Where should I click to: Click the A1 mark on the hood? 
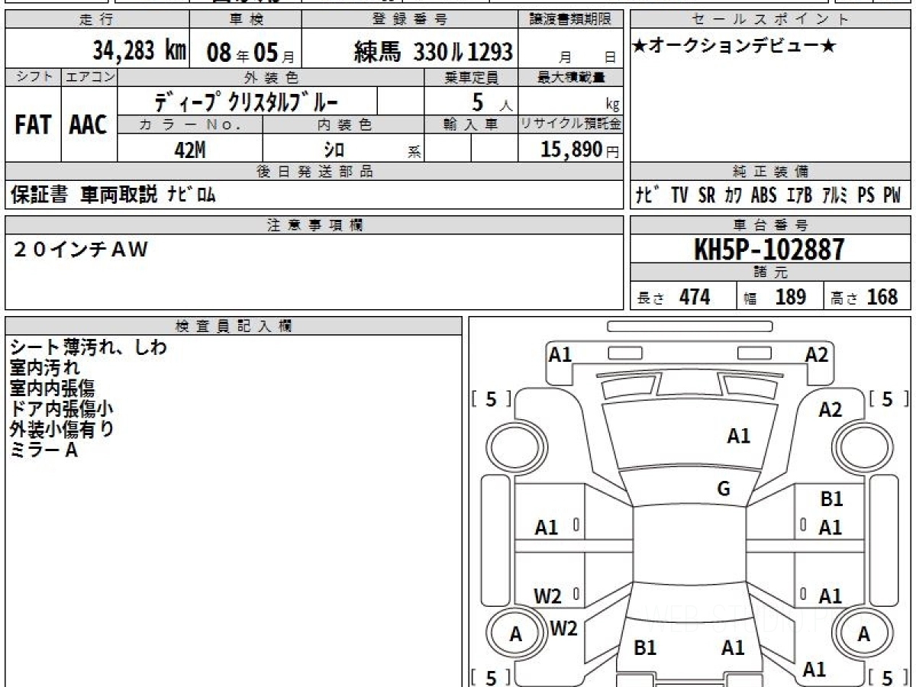pyautogui.click(x=738, y=437)
